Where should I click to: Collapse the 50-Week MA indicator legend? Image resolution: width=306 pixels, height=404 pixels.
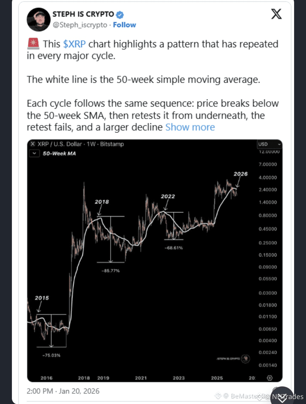pyautogui.click(x=34, y=154)
